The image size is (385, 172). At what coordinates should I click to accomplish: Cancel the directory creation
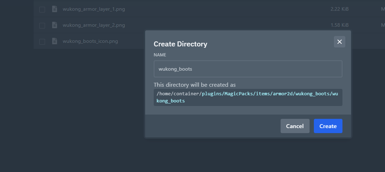tap(295, 126)
